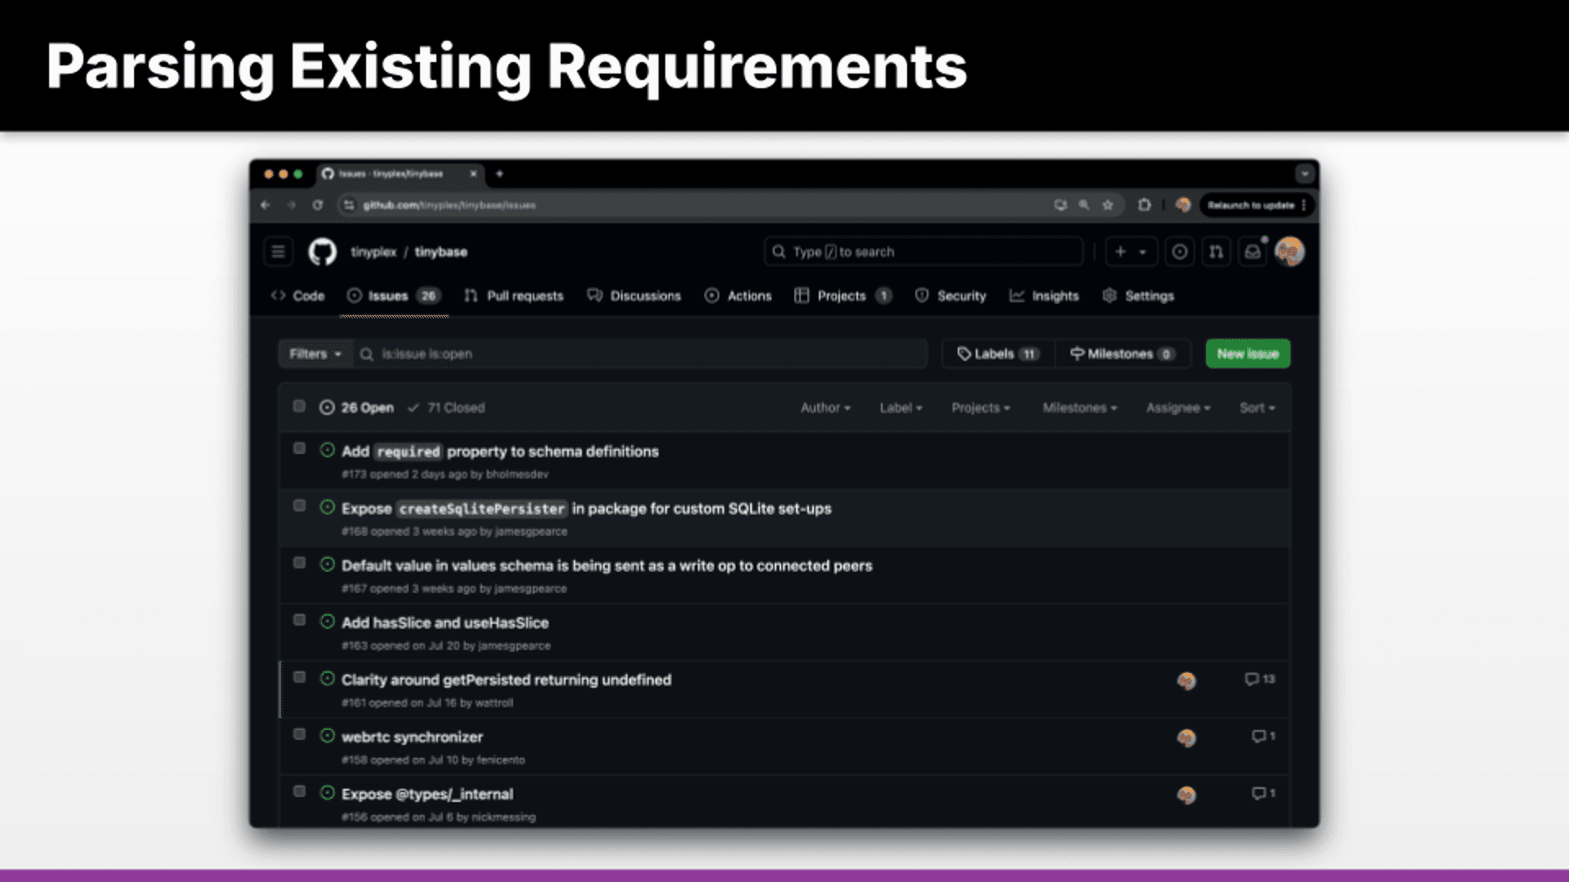This screenshot has height=882, width=1569.
Task: Click the install app icon in address bar
Action: (1060, 205)
